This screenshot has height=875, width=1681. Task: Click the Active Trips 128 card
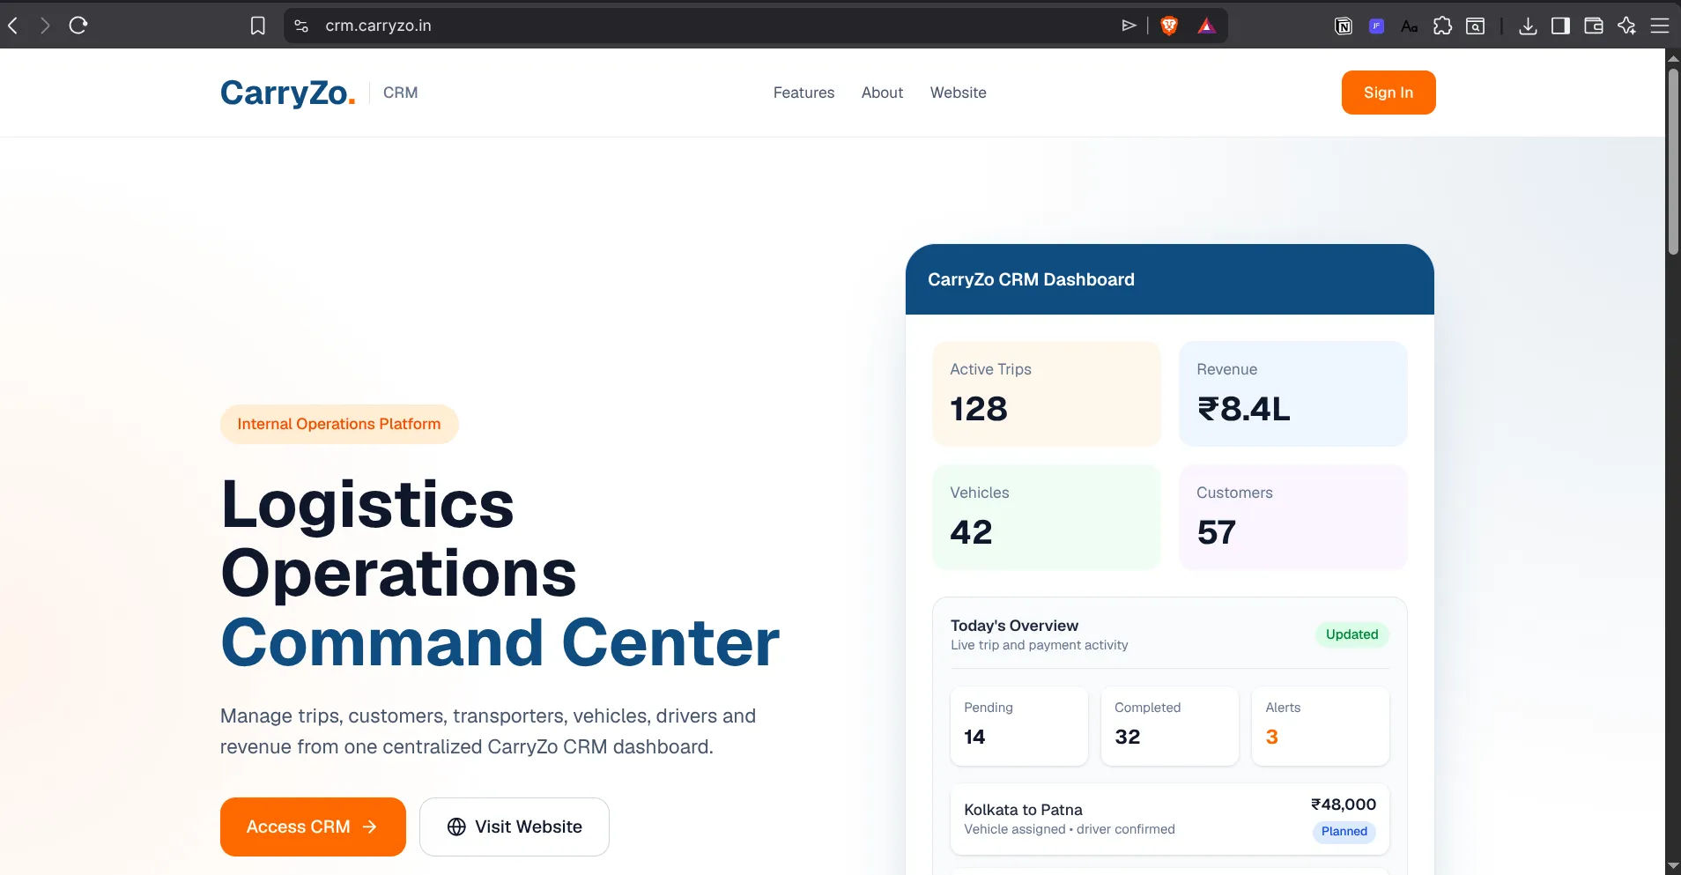click(1047, 394)
